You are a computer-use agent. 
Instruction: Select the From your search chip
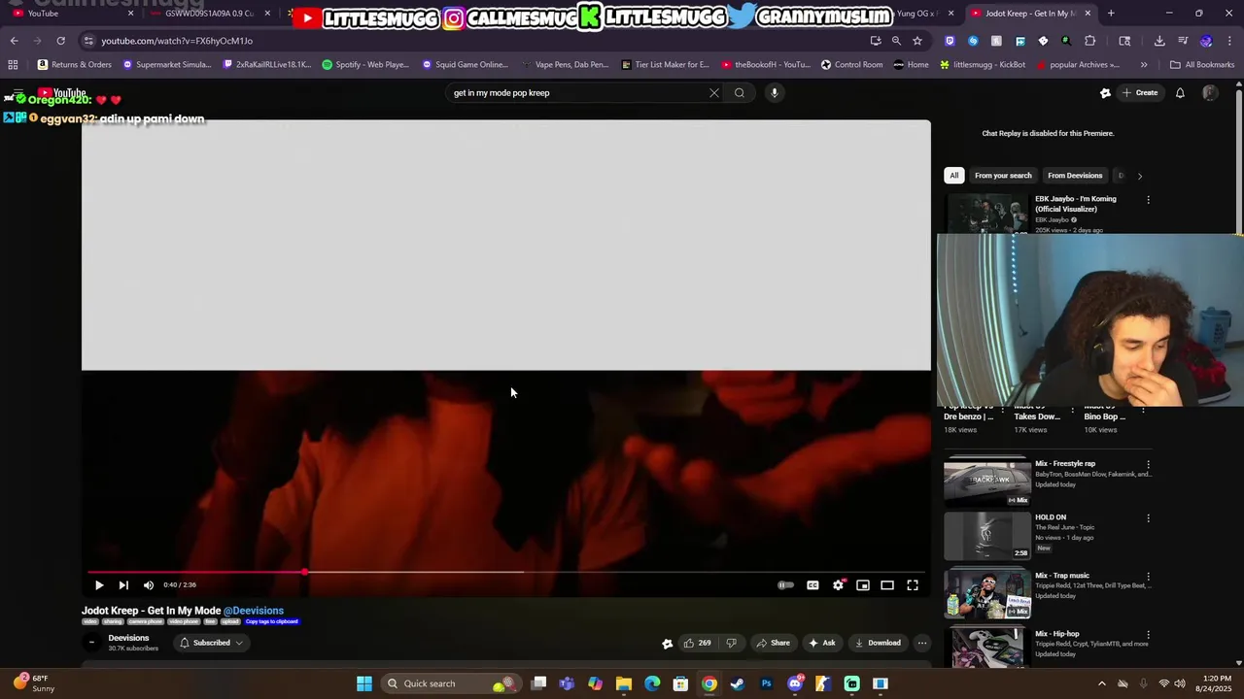click(x=1003, y=176)
